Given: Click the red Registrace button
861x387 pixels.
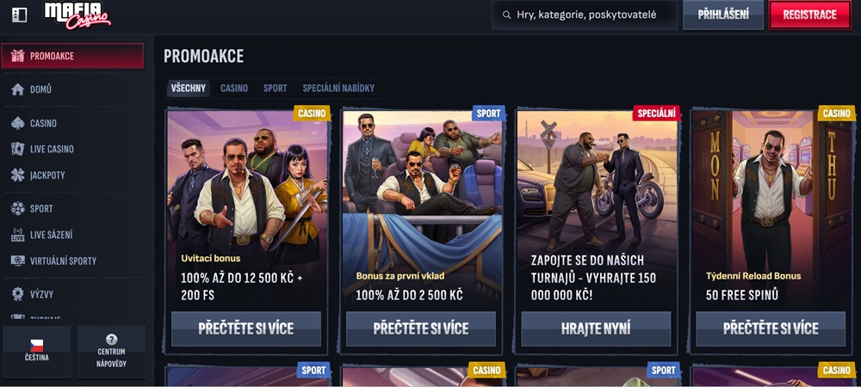Looking at the screenshot, I should click(810, 15).
